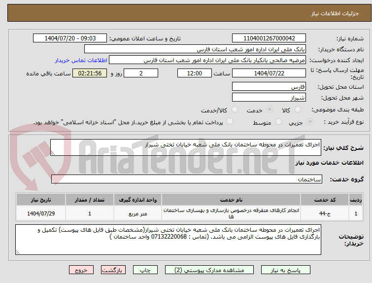Click the announcement date 1404/07/20 field
372x283 pixels.
pos(70,38)
